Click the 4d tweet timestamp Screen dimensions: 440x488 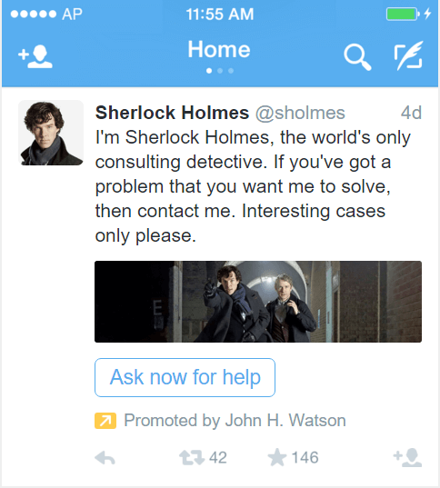pos(411,113)
